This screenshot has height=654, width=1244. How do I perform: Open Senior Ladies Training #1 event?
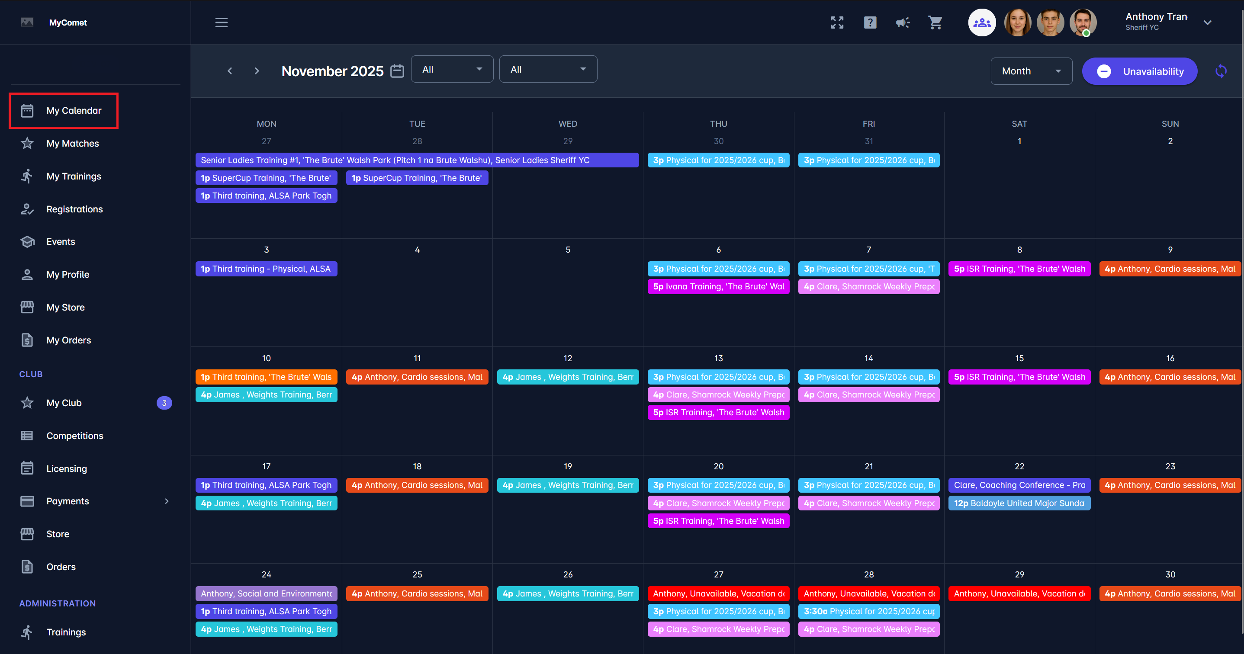point(416,160)
